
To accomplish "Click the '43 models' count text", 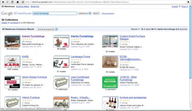I will (110, 72).
